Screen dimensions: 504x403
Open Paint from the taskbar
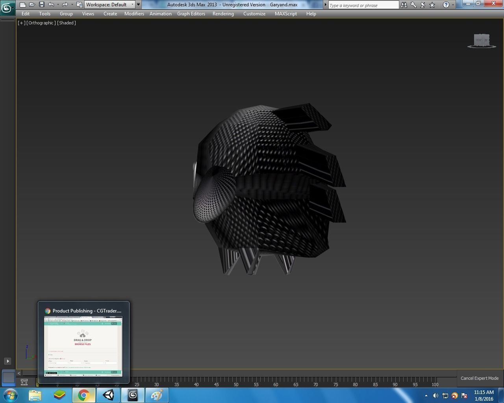pyautogui.click(x=157, y=395)
